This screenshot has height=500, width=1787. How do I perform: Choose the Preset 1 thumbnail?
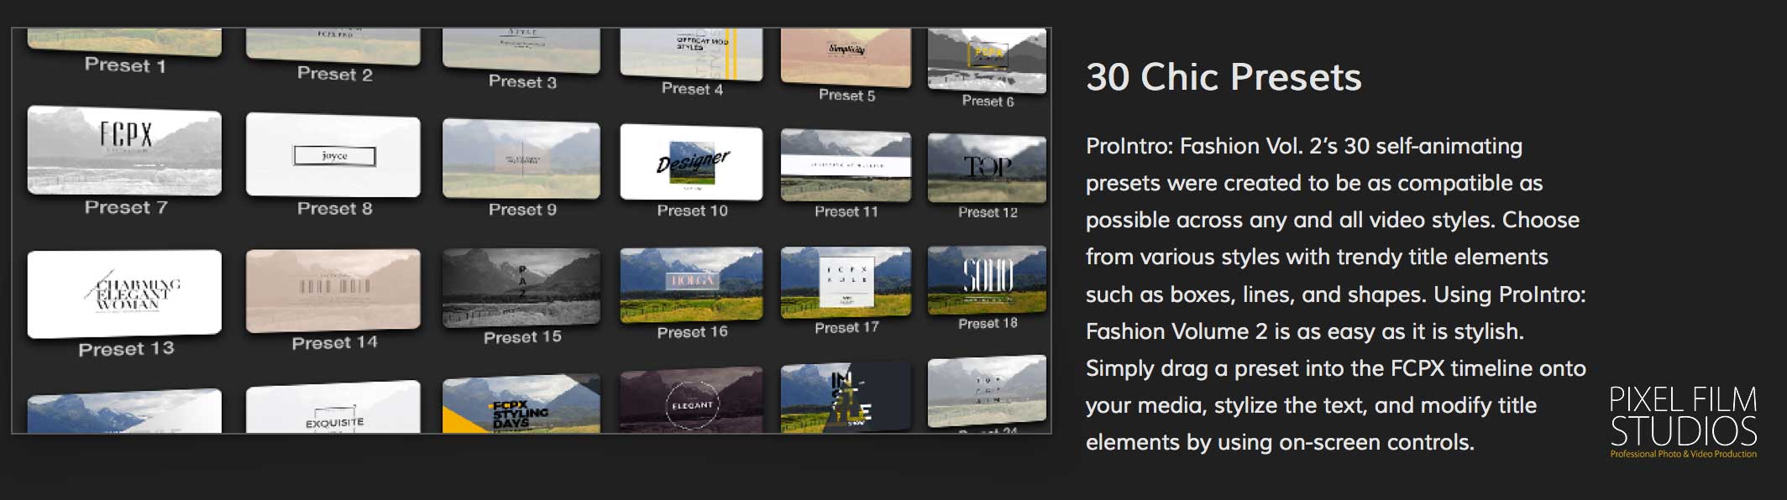[124, 43]
